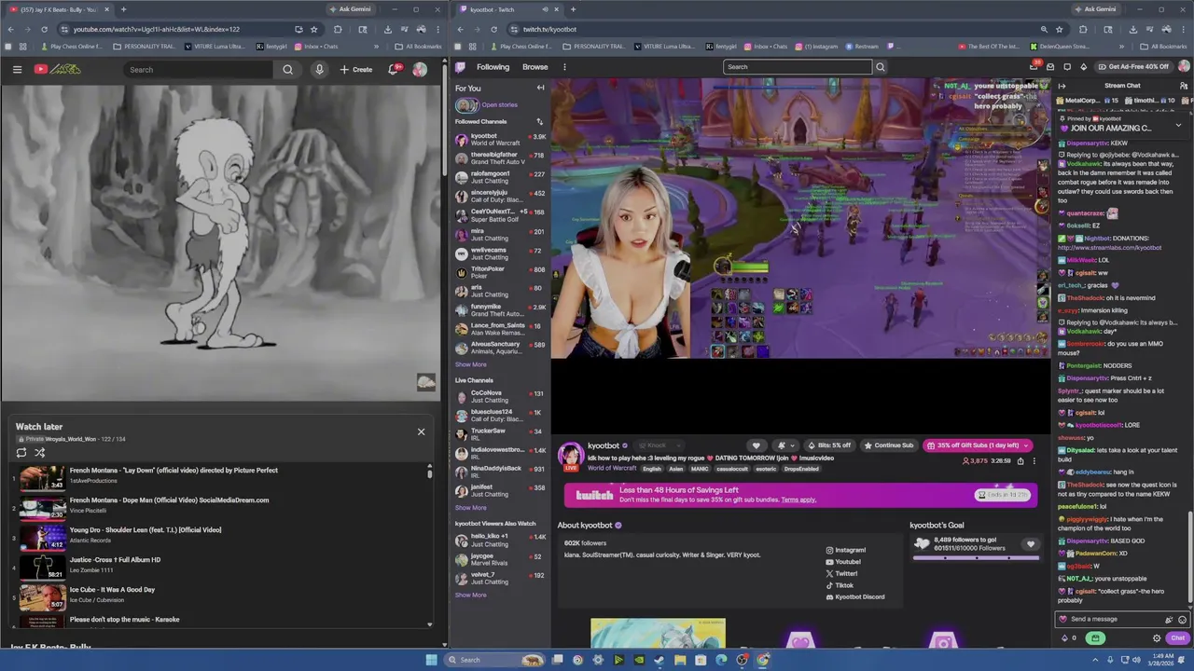Open the YouTube hamburger guide menu

pos(17,69)
